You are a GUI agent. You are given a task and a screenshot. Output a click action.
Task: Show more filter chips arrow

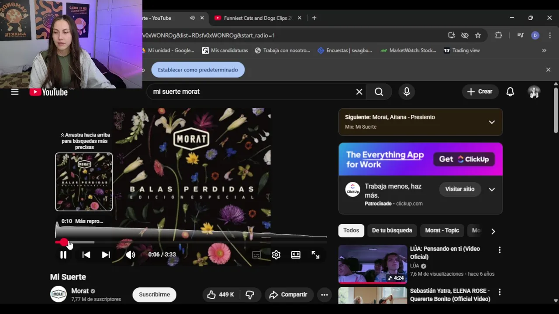[x=493, y=231]
